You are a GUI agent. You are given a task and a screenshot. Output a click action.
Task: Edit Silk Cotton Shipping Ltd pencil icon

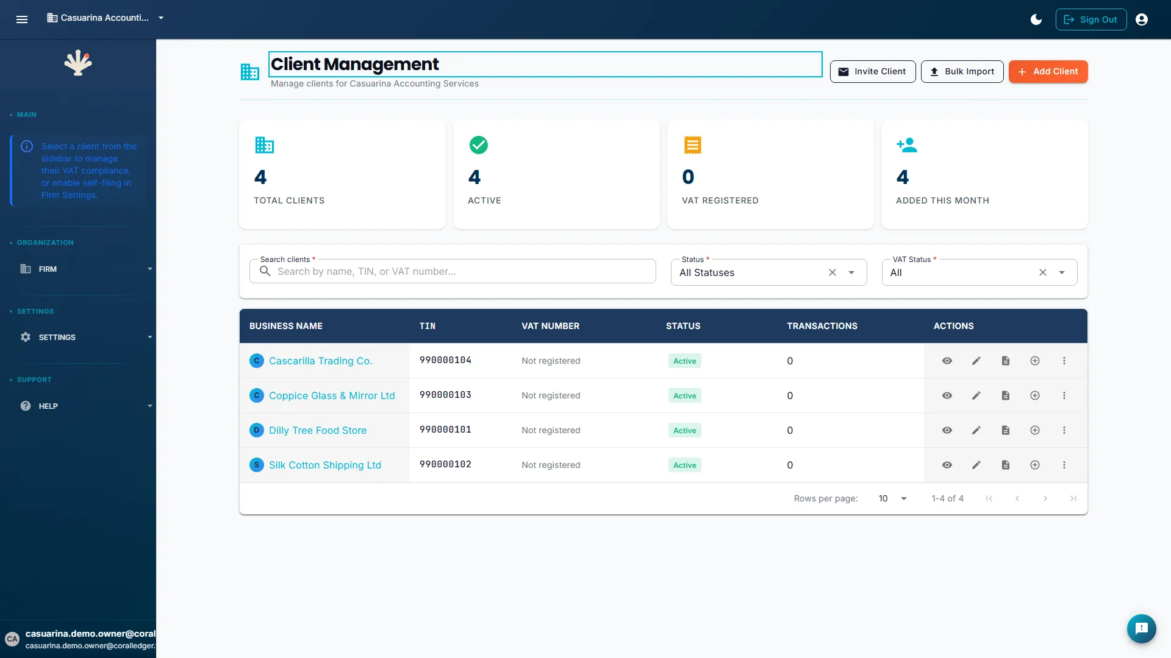[976, 465]
